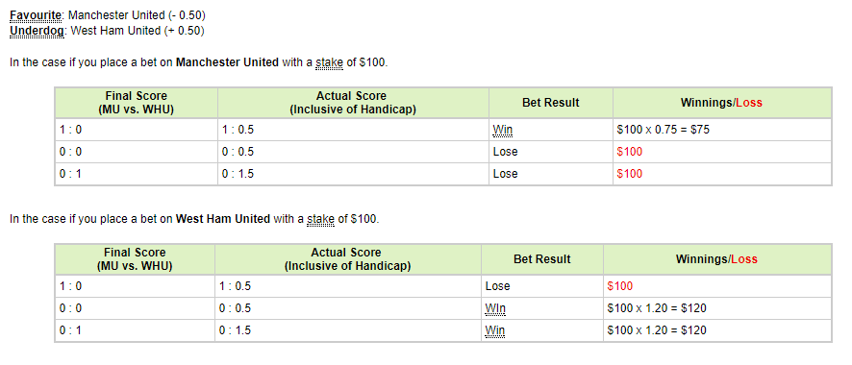This screenshot has height=365, width=852.
Task: Click red '$100' loss for 0 : 0 in first table
Action: click(x=629, y=152)
